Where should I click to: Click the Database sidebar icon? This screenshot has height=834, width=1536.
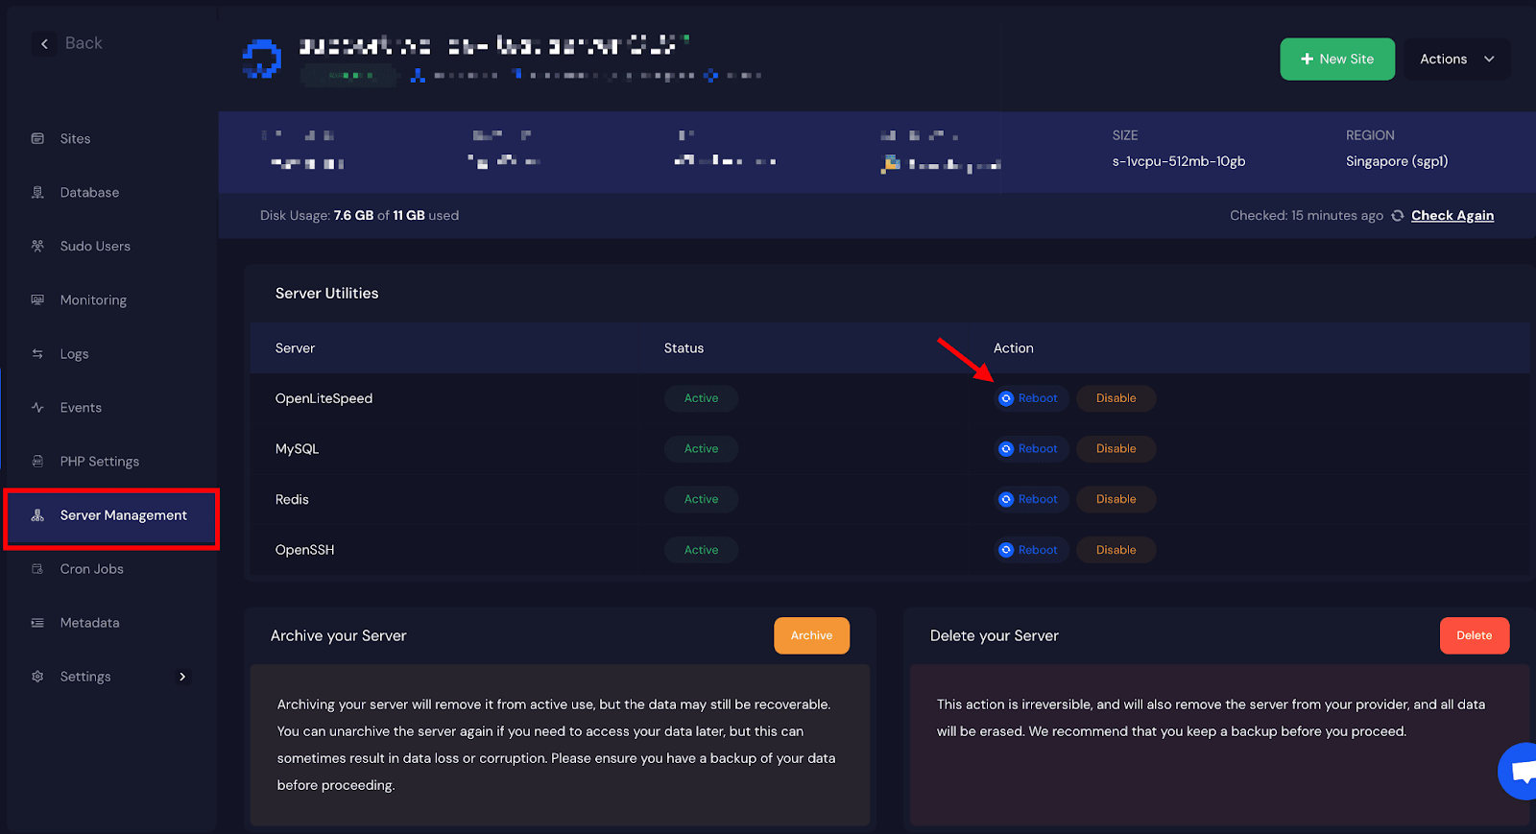(37, 192)
